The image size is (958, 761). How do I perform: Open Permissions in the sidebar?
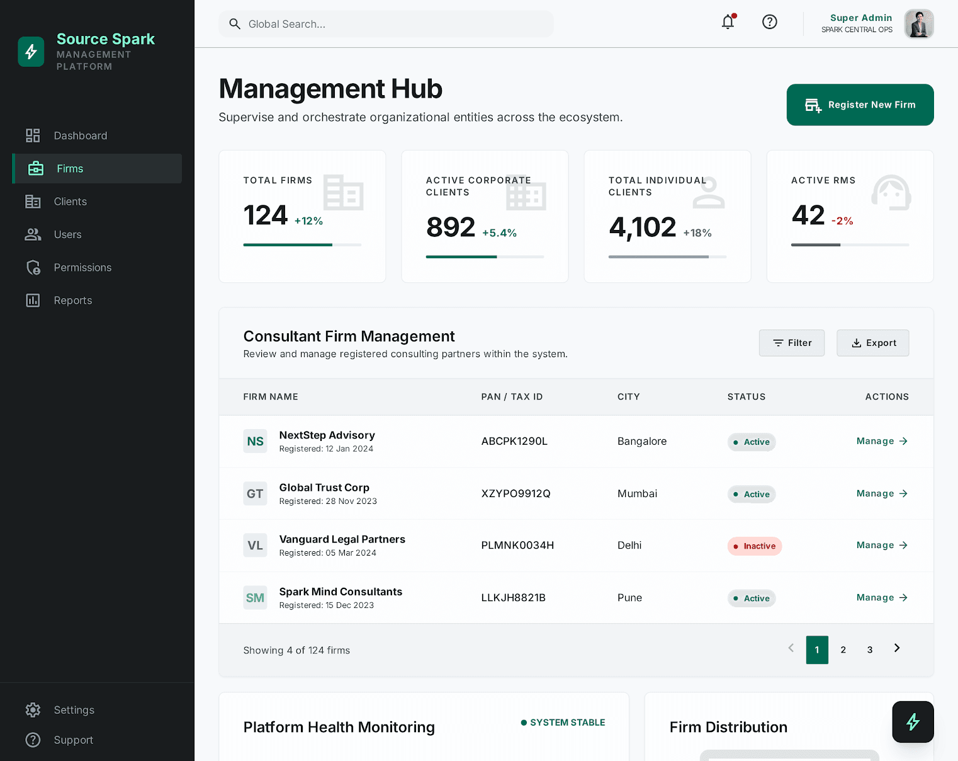pos(97,267)
